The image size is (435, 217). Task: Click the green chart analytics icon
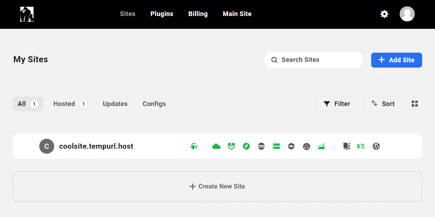coord(321,146)
